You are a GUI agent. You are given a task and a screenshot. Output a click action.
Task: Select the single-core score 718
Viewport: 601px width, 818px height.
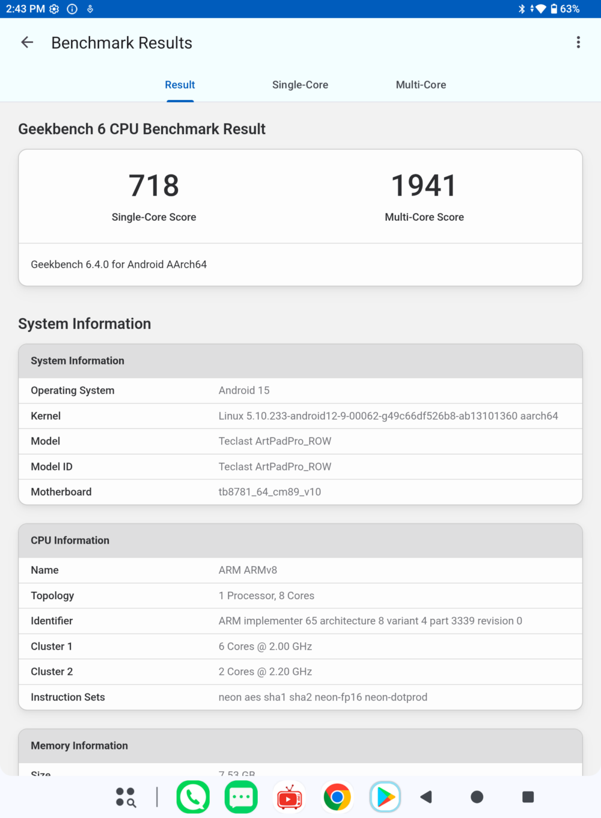click(x=154, y=185)
